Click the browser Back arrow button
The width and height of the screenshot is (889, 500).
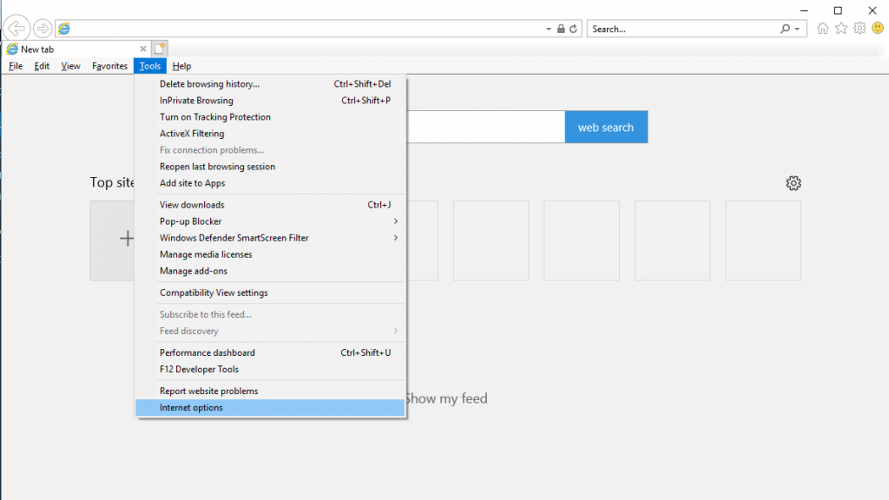(x=16, y=28)
